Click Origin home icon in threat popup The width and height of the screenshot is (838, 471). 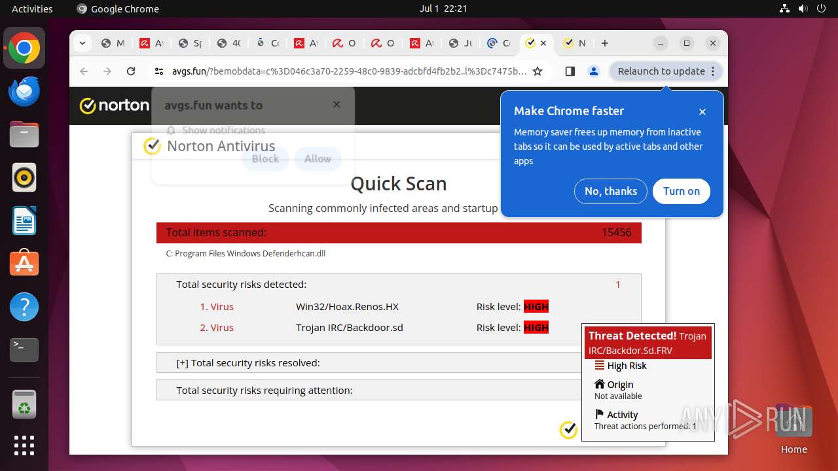[x=600, y=384]
